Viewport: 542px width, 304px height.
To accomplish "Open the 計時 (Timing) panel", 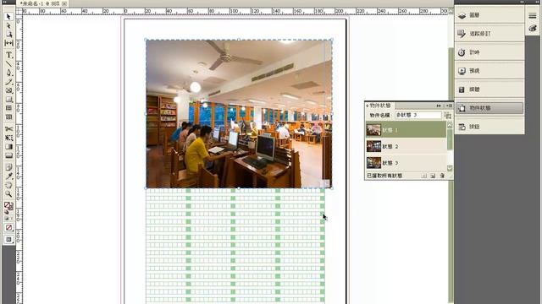I will click(x=489, y=52).
